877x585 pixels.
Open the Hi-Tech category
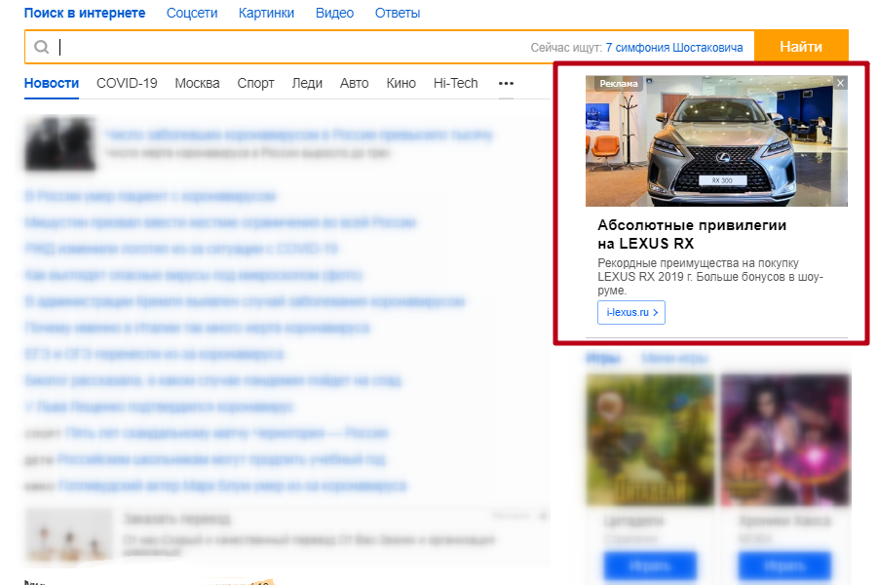pyautogui.click(x=455, y=83)
